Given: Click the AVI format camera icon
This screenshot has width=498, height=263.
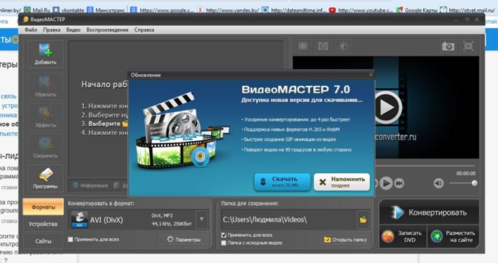Looking at the screenshot, I should pos(79,220).
